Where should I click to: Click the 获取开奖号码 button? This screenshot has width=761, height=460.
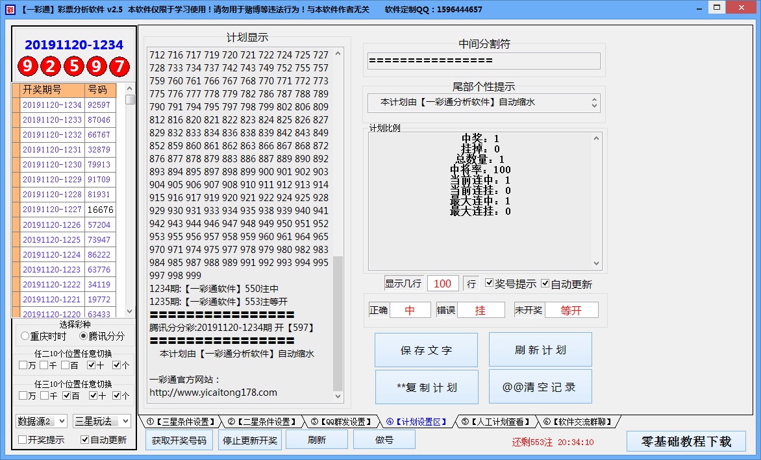[x=179, y=439]
